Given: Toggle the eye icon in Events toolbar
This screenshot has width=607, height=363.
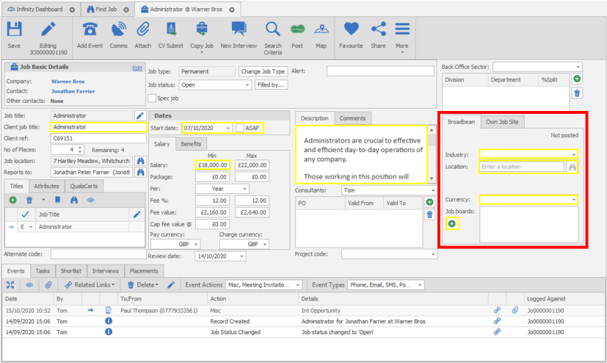Looking at the screenshot, I should pos(29,284).
